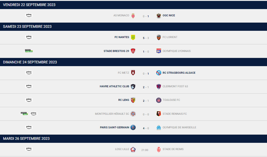Screen dimensions: 267x157
Task: Open the Havre Athletic Club team link
Action: pyautogui.click(x=114, y=86)
